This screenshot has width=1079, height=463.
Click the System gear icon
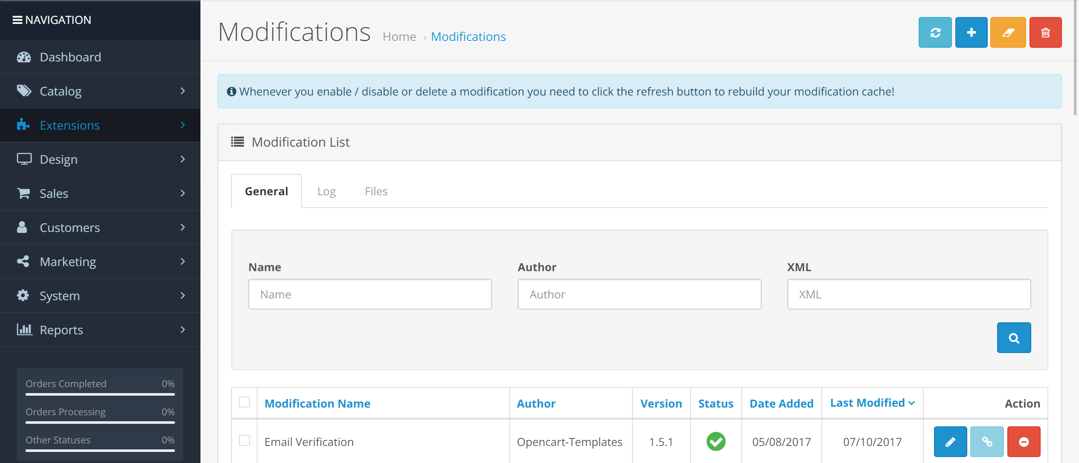[23, 295]
